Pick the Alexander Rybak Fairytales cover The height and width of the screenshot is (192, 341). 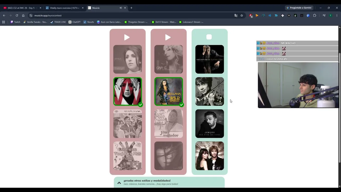210,91
